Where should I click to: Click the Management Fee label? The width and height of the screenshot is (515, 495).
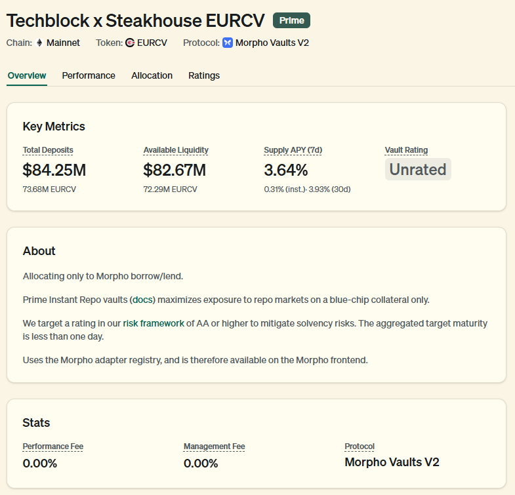coord(214,446)
